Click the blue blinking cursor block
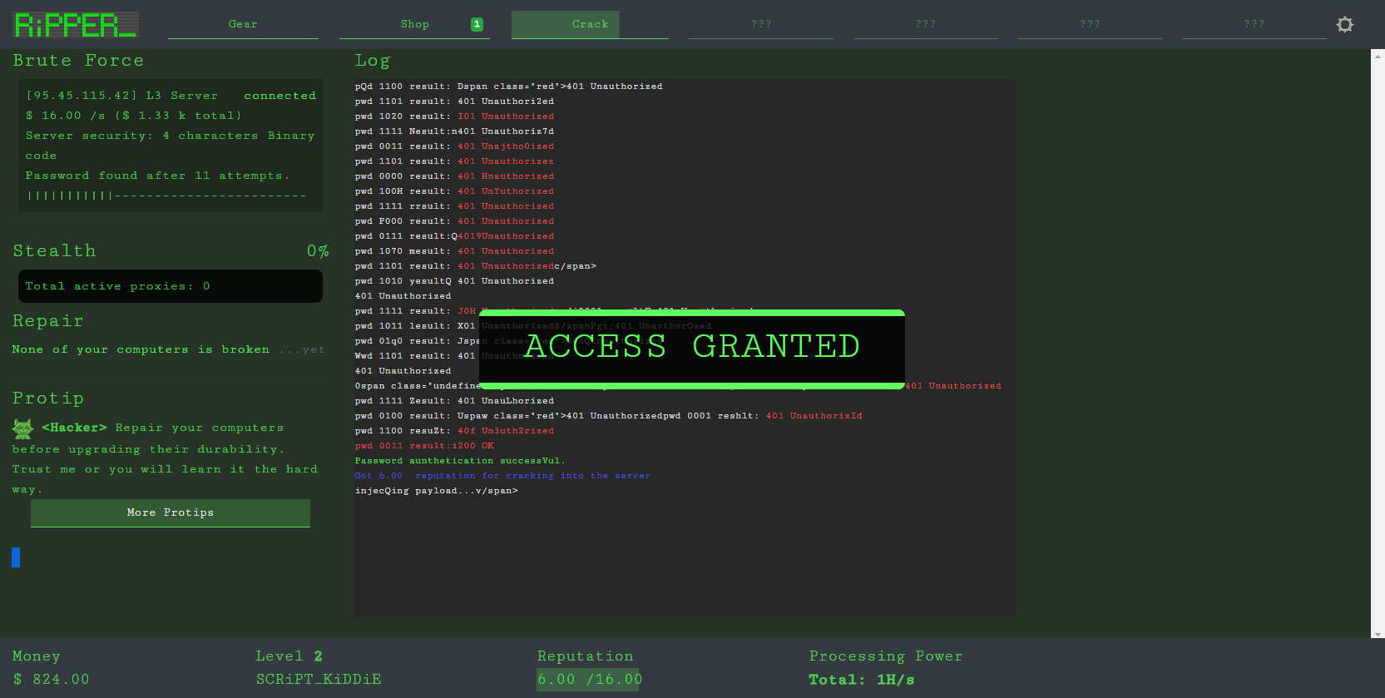Viewport: 1385px width, 698px height. tap(16, 557)
